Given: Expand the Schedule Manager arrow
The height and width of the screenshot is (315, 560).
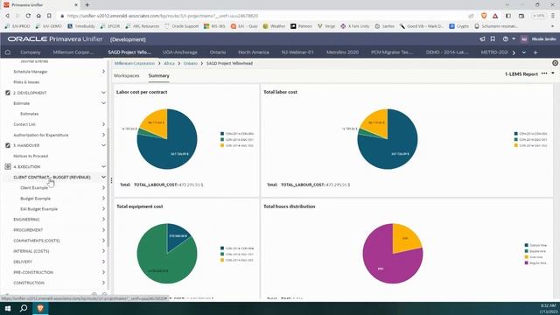Looking at the screenshot, I should pyautogui.click(x=103, y=72).
